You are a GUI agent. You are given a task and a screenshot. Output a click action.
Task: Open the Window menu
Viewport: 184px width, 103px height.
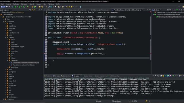51,4
